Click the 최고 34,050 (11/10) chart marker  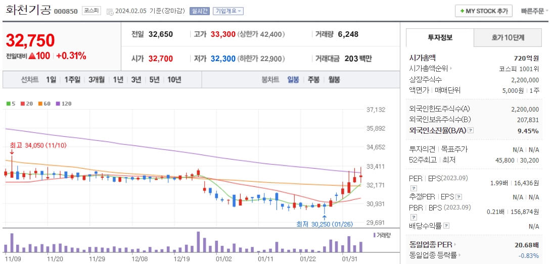(38, 145)
